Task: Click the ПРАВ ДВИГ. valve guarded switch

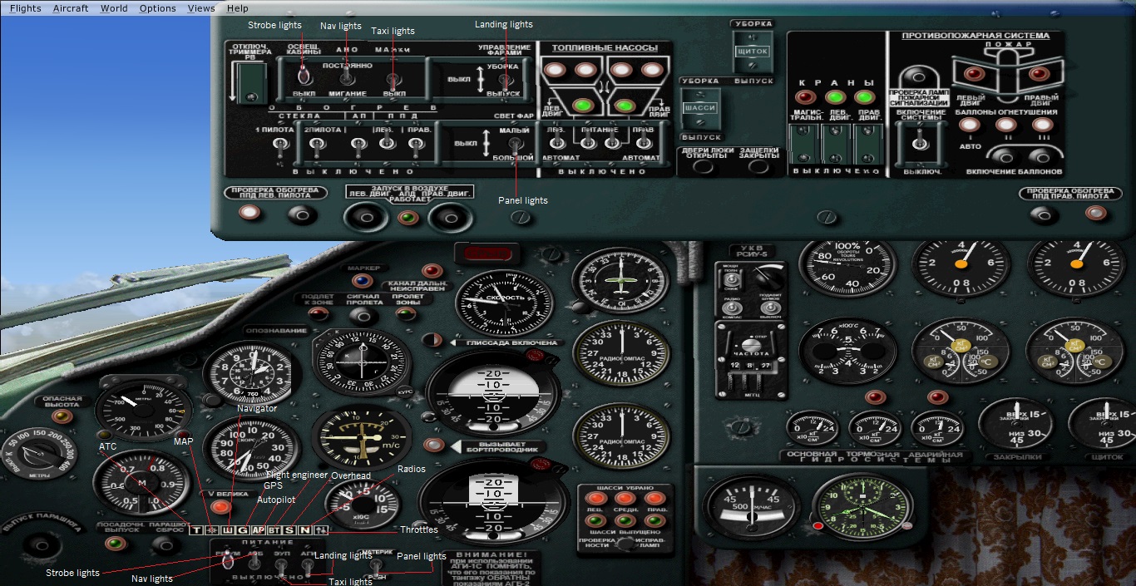Action: click(x=867, y=145)
